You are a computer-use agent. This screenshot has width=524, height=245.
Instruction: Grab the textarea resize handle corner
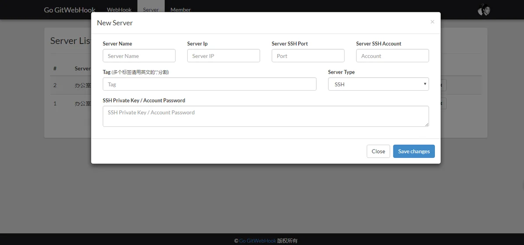427,125
